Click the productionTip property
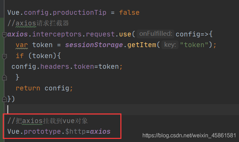This screenshot has height=142, width=239. pyautogui.click(x=79, y=12)
